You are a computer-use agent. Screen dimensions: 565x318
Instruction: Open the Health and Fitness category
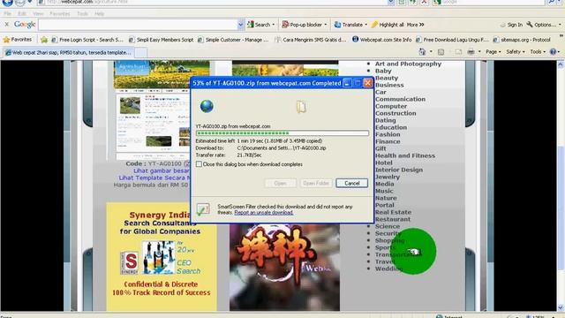[405, 155]
